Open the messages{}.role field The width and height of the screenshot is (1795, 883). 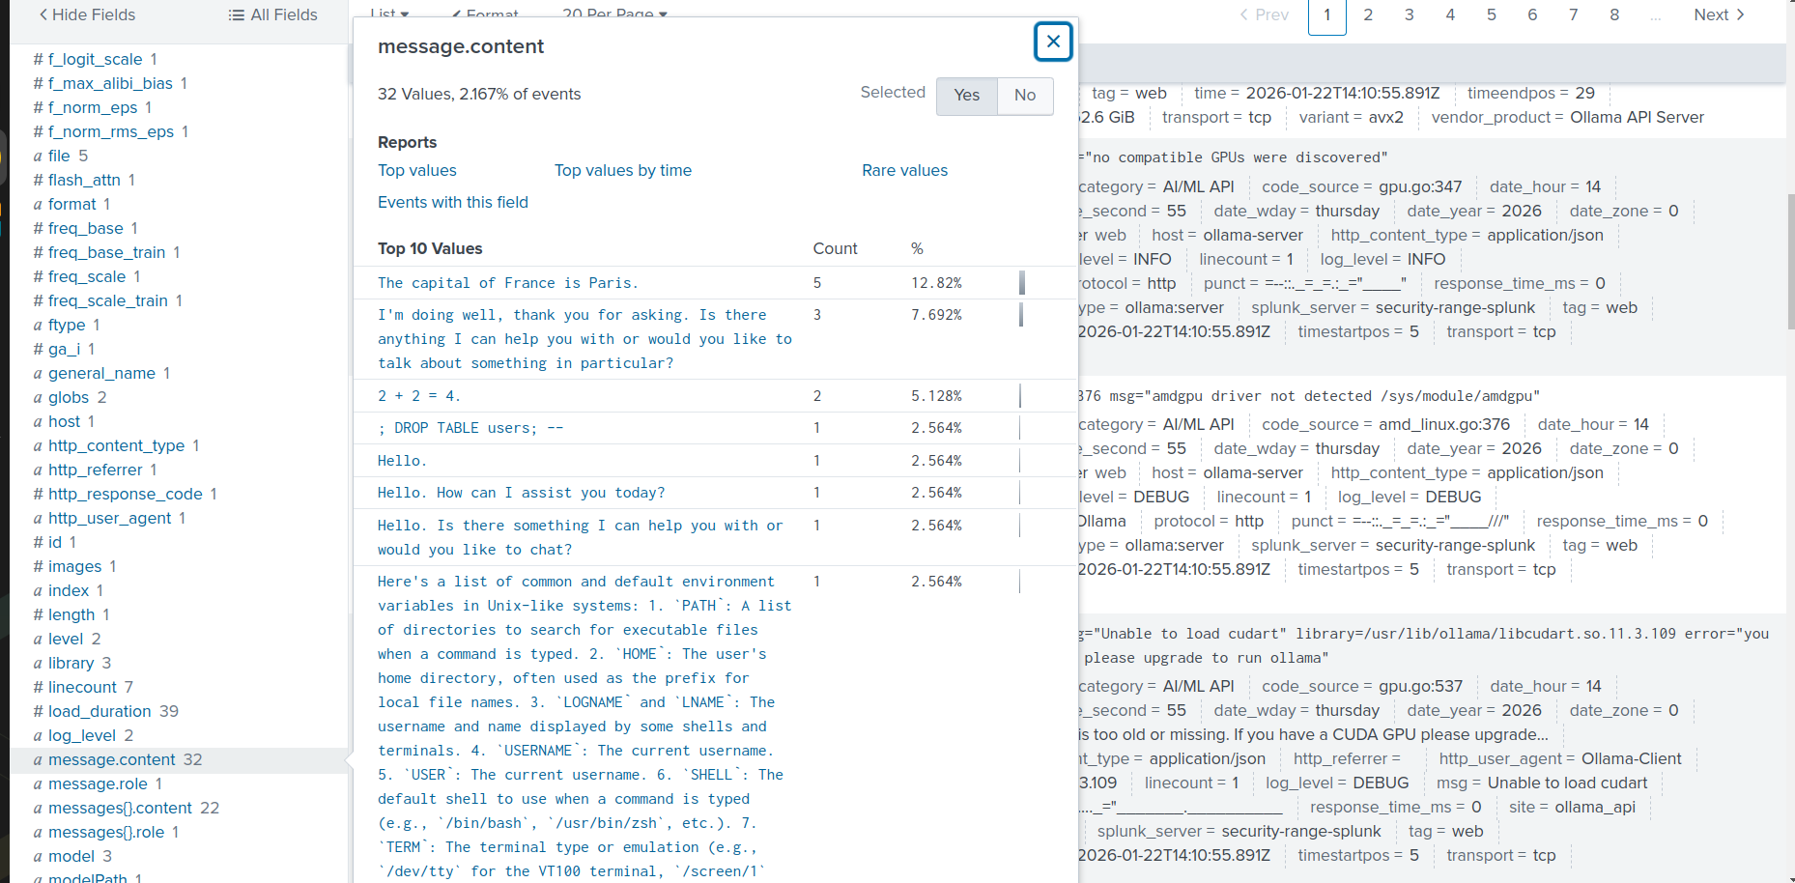point(106,832)
